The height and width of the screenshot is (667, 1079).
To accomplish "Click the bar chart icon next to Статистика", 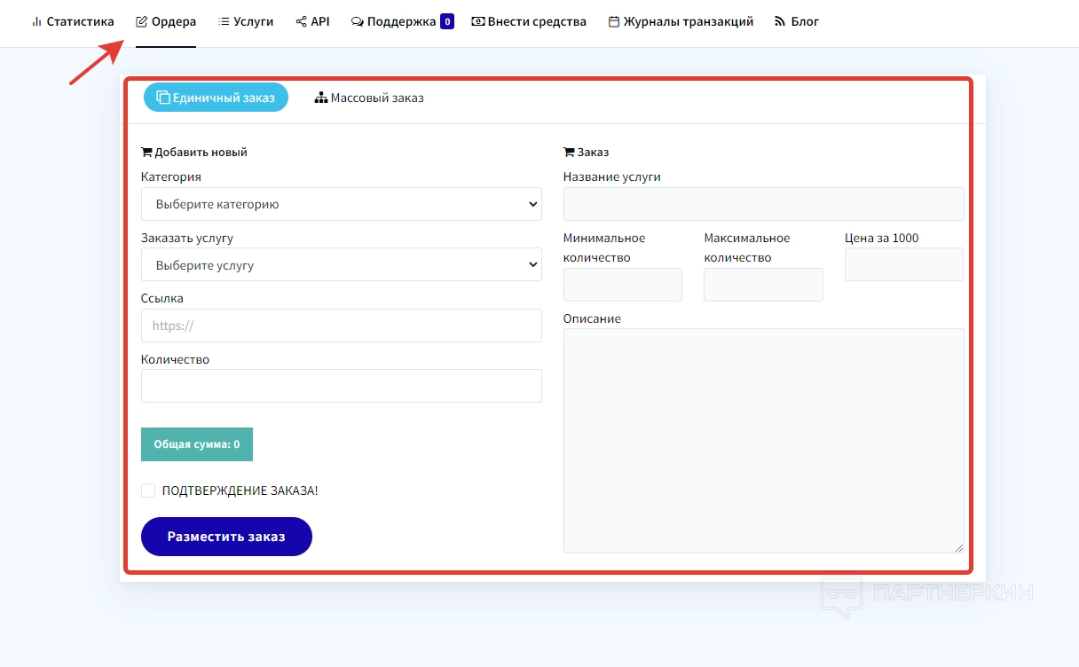I will pyautogui.click(x=36, y=21).
